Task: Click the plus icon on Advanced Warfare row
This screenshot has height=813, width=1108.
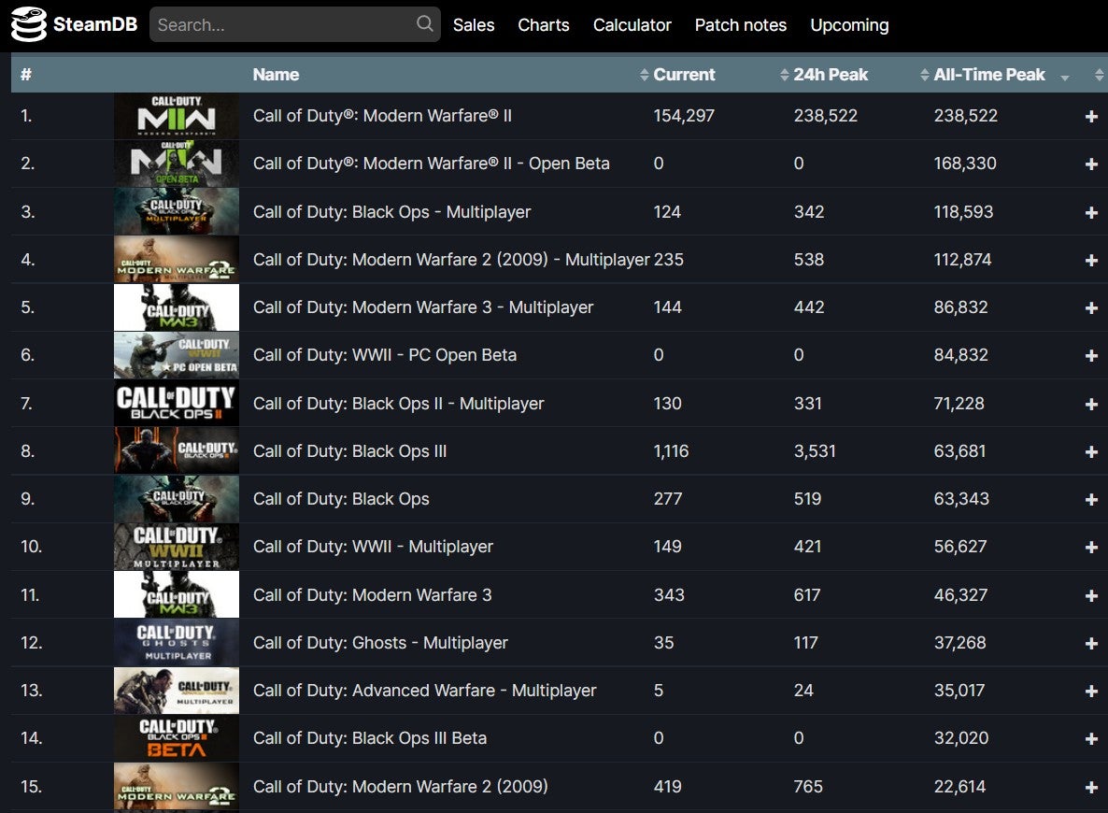Action: click(x=1090, y=691)
